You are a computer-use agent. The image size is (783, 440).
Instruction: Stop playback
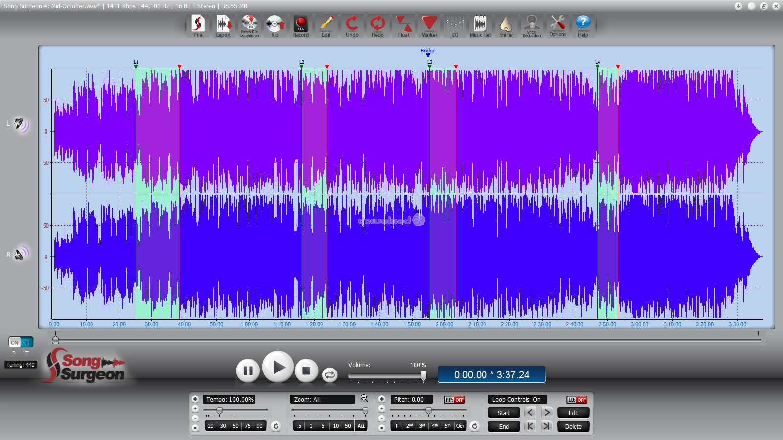tap(306, 371)
